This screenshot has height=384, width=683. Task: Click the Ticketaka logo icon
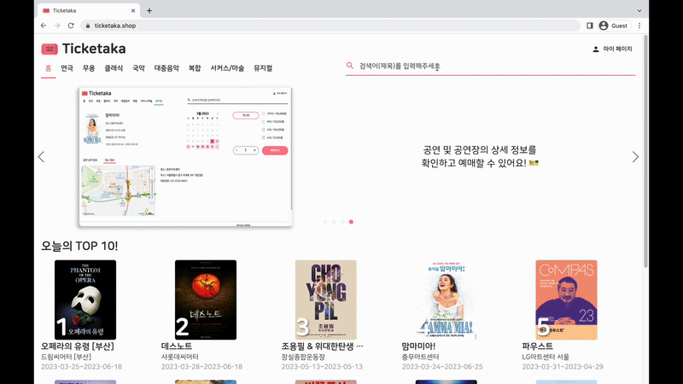click(50, 49)
